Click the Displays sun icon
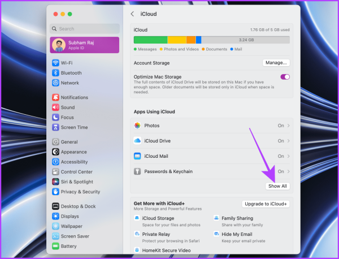This screenshot has height=259, width=339. (55, 216)
